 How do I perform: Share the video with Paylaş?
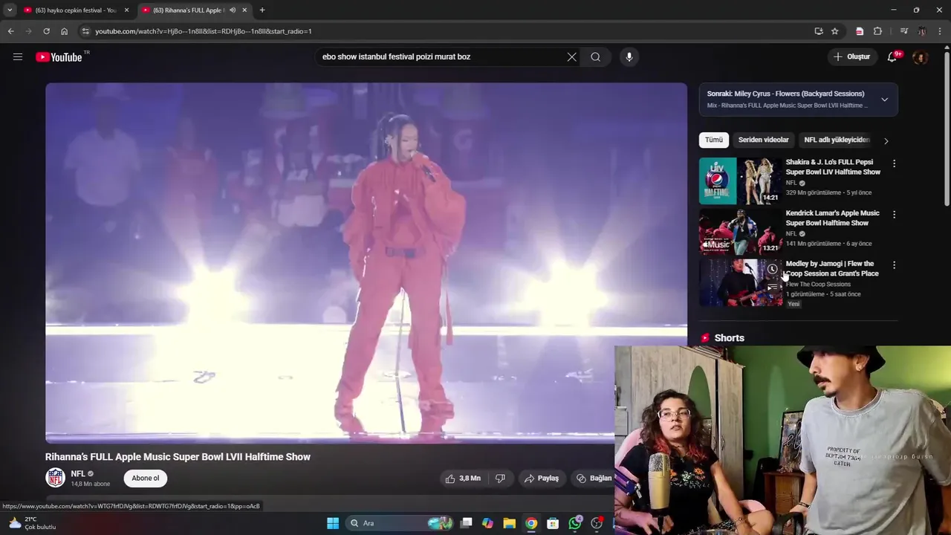point(541,479)
